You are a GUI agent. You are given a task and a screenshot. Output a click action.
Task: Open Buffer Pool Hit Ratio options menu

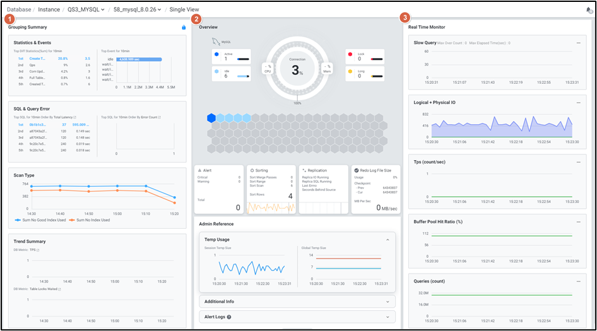(x=578, y=221)
